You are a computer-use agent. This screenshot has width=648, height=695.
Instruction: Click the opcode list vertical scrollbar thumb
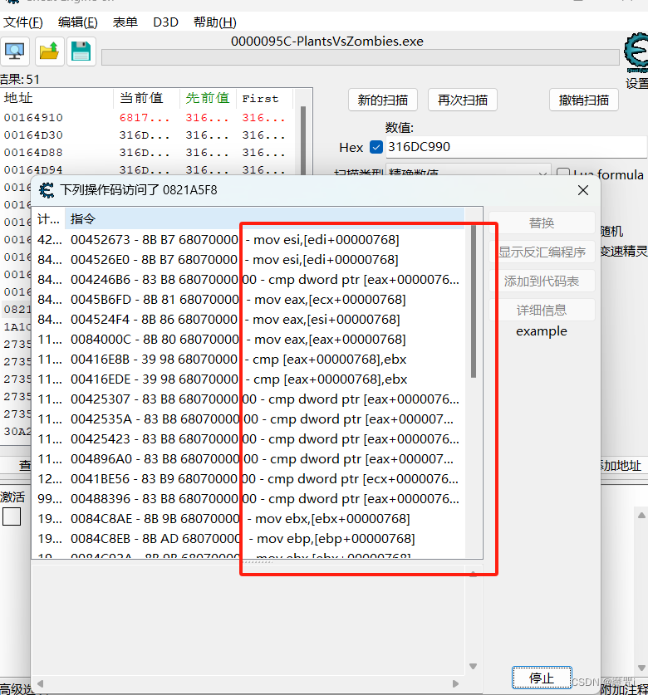point(474,301)
